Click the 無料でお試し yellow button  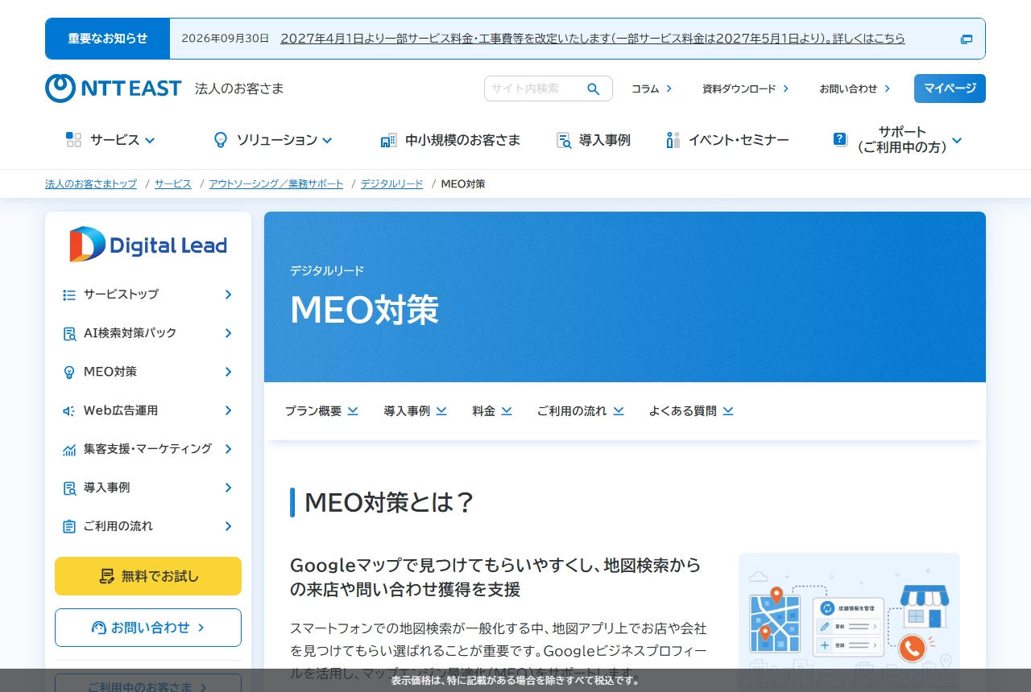(x=148, y=576)
